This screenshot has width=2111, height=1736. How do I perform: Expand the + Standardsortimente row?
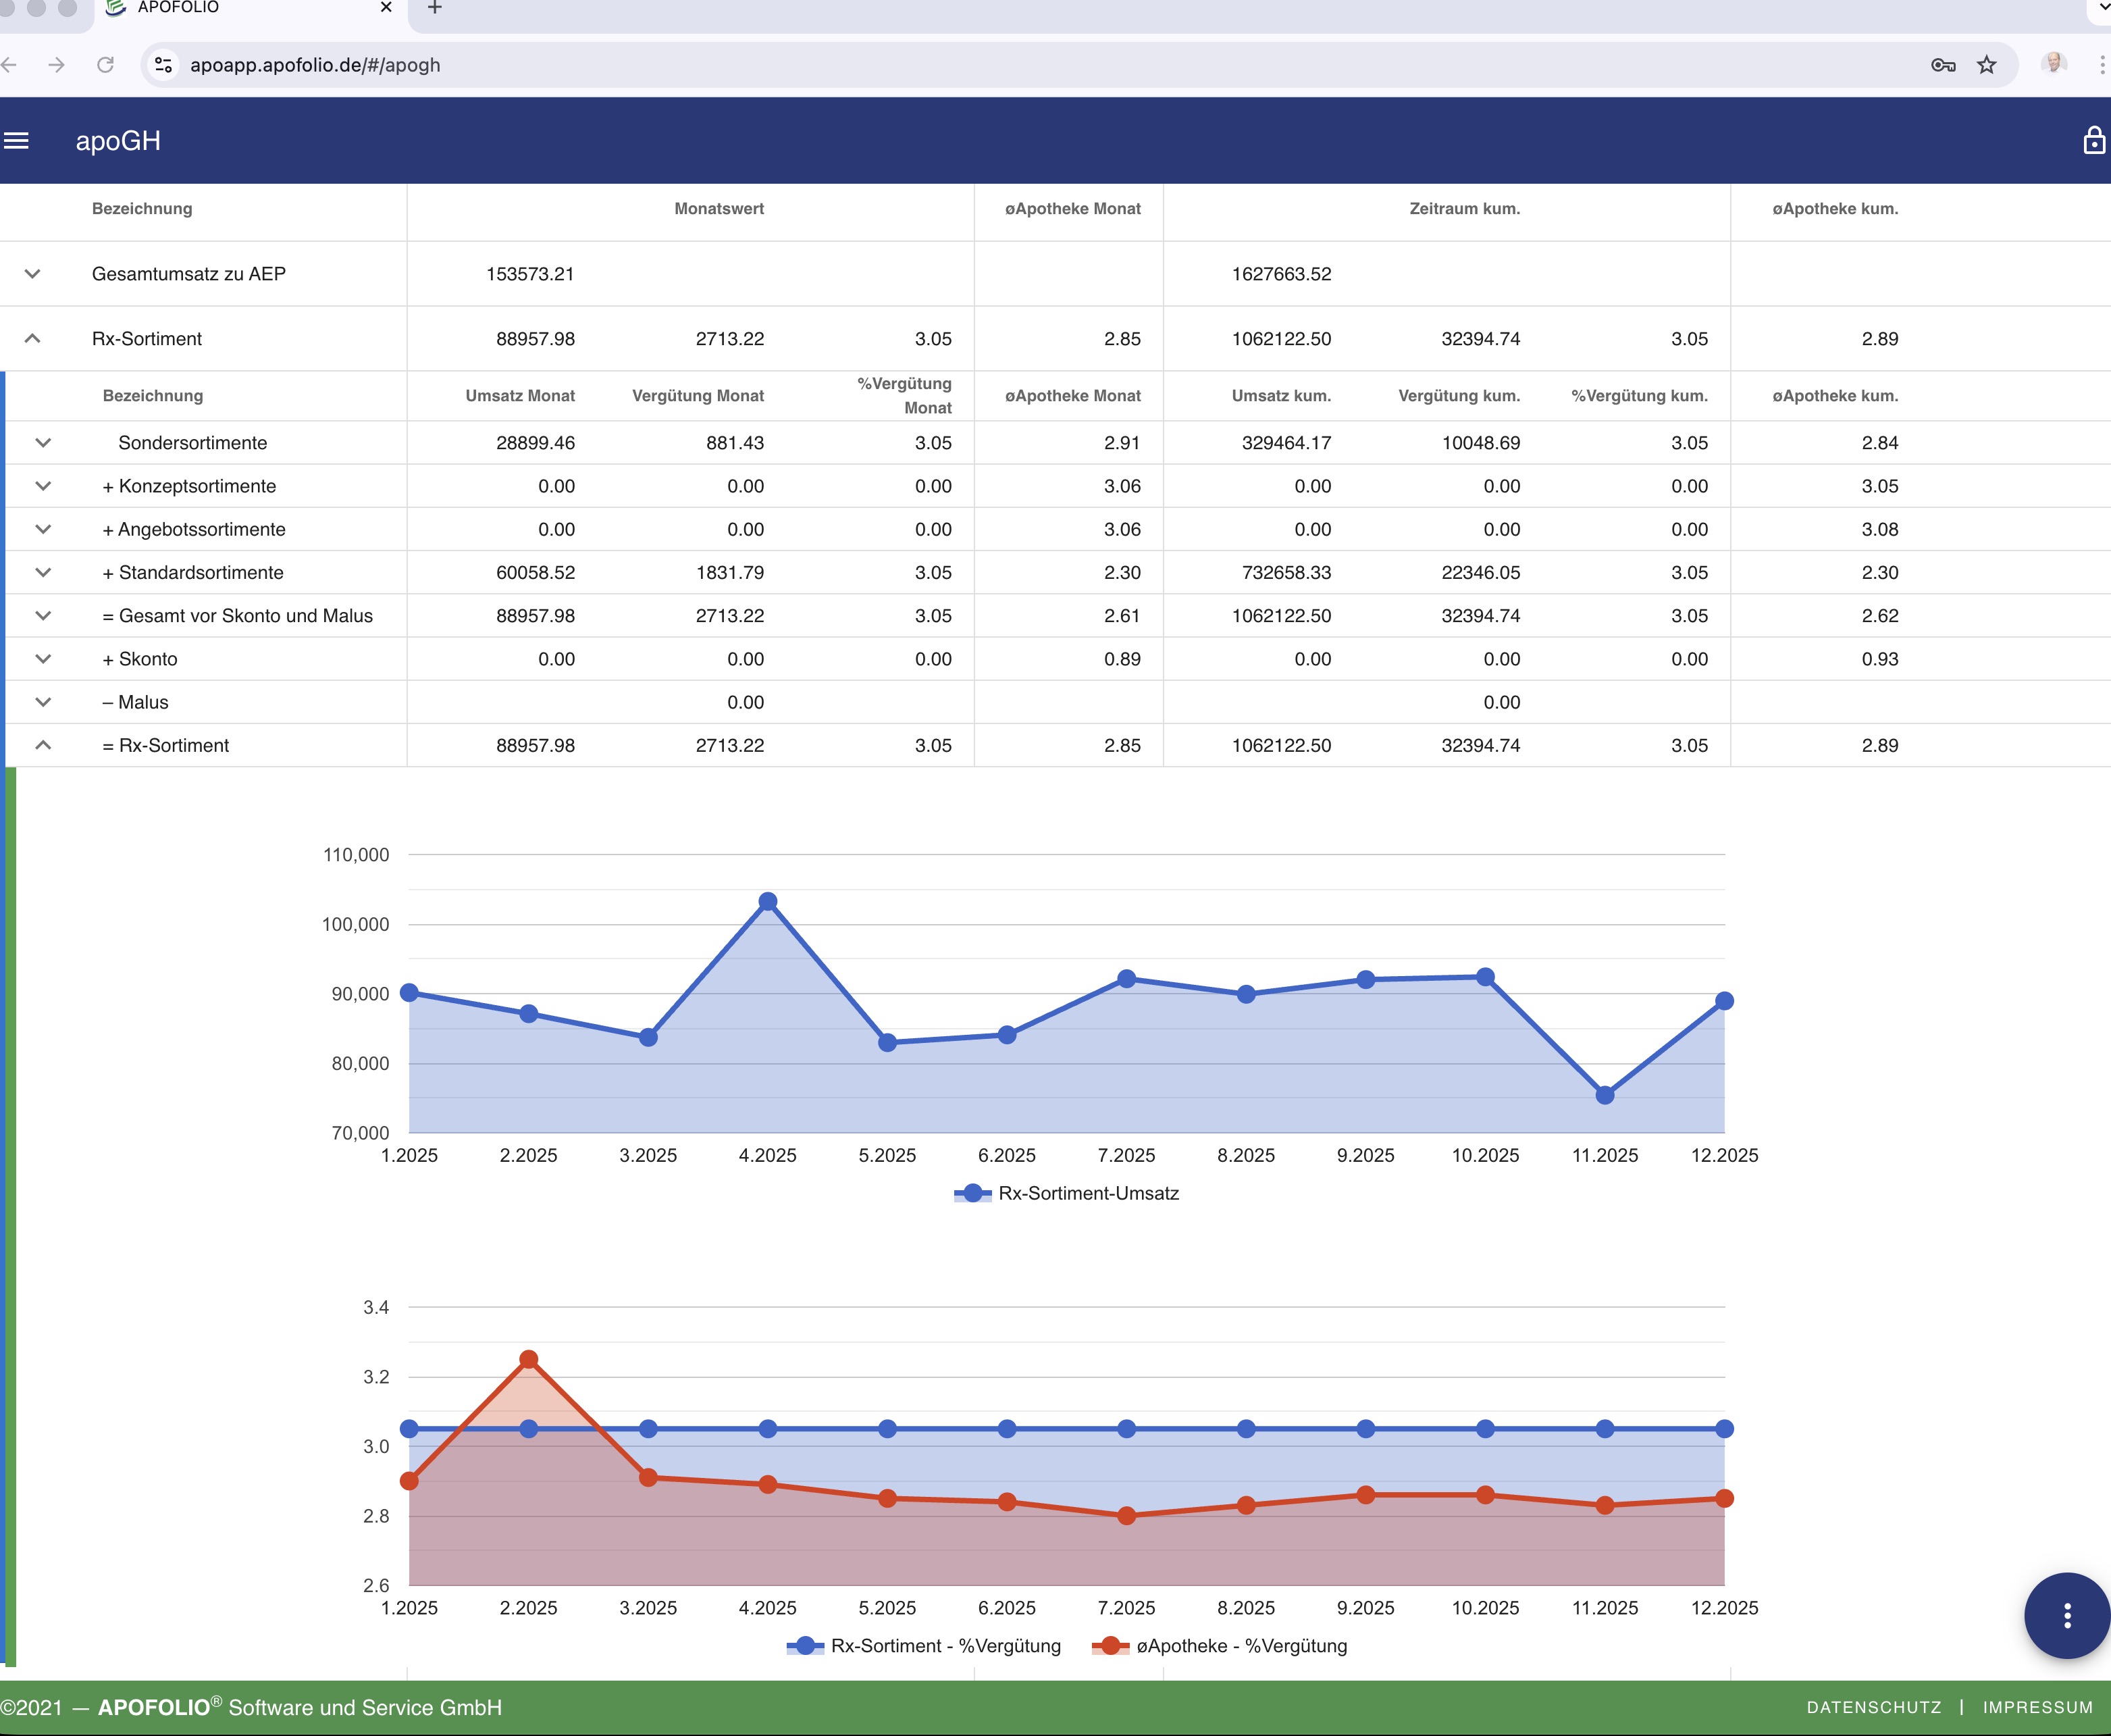click(x=43, y=572)
